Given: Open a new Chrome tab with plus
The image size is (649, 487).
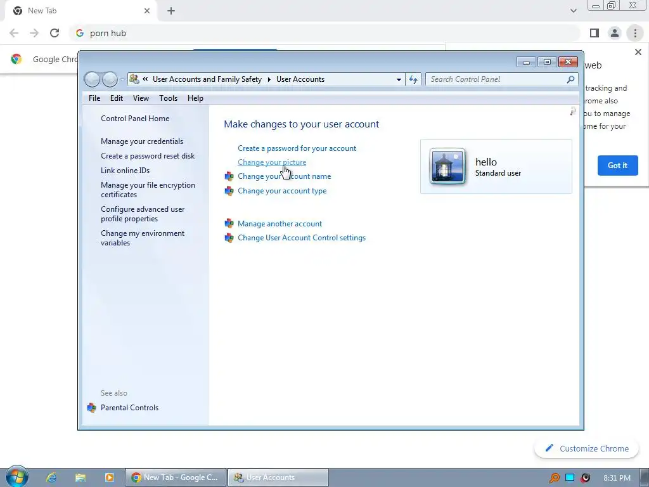Looking at the screenshot, I should click(x=171, y=11).
